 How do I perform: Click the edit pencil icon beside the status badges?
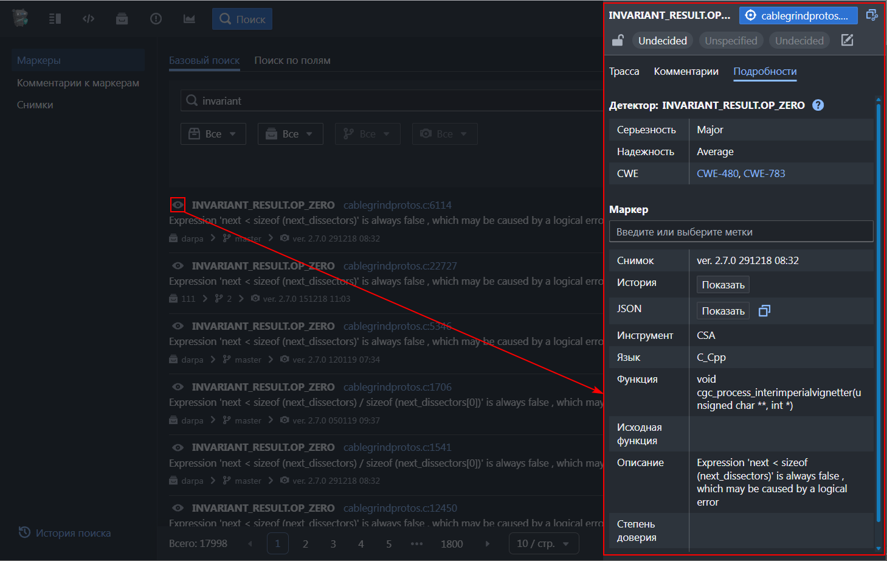847,40
